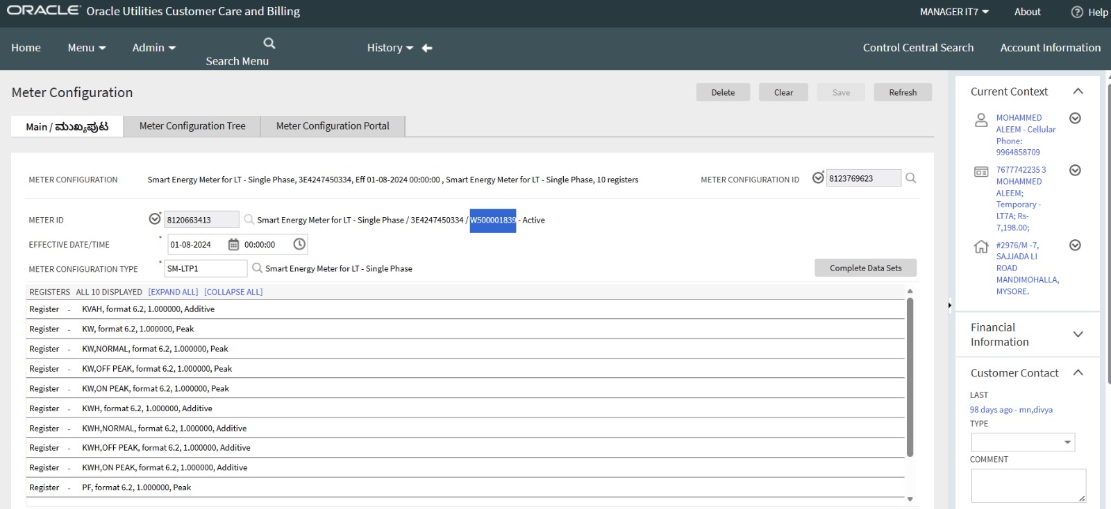The height and width of the screenshot is (509, 1111).
Task: Switch to the Meter Configuration Tree tab
Action: tap(192, 126)
